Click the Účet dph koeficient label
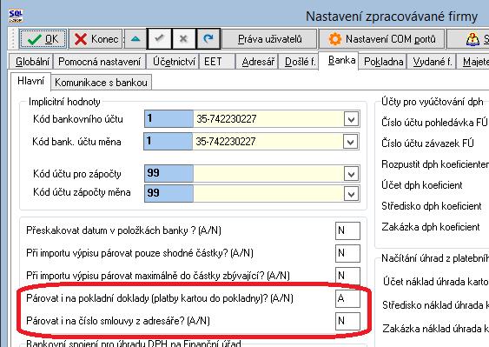 pyautogui.click(x=422, y=185)
